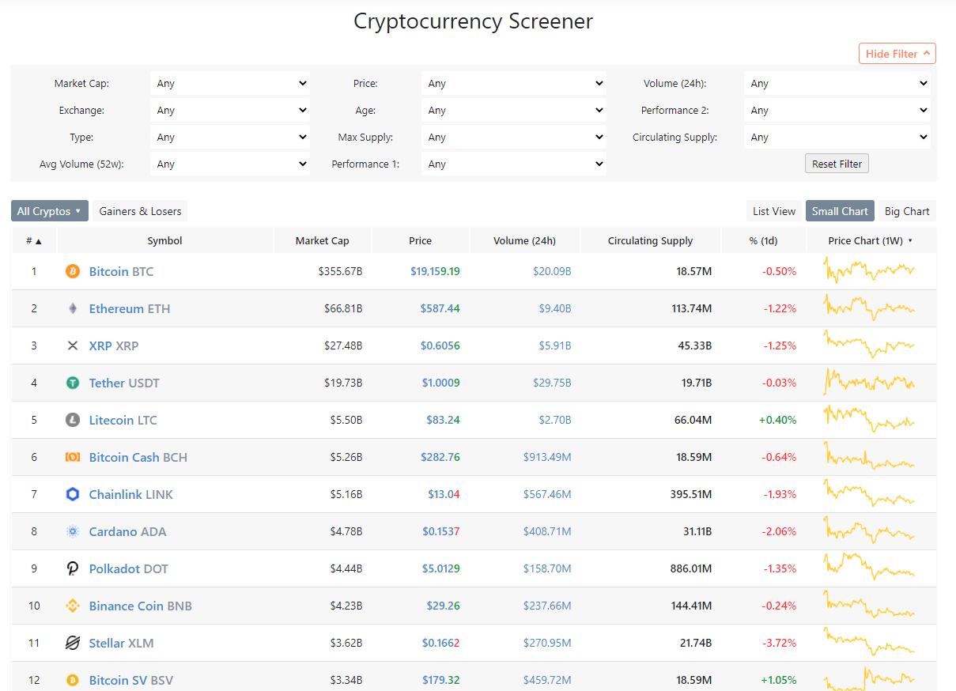Click the Litecoin logo icon
The image size is (956, 691).
[73, 420]
